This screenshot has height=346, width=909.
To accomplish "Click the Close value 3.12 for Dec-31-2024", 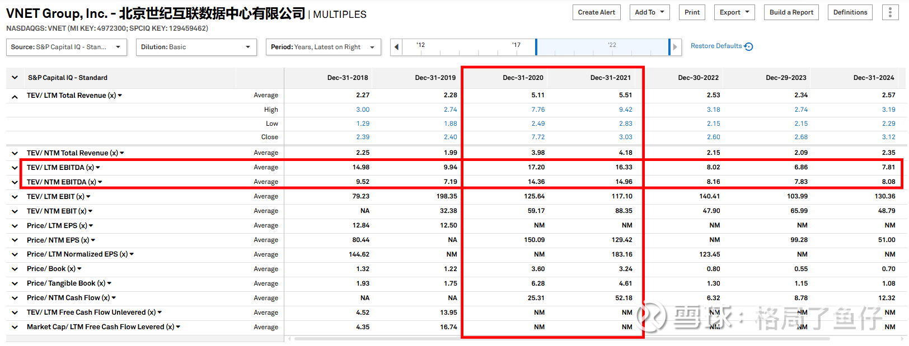I will point(889,137).
